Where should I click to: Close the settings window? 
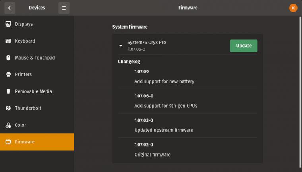pyautogui.click(x=293, y=8)
